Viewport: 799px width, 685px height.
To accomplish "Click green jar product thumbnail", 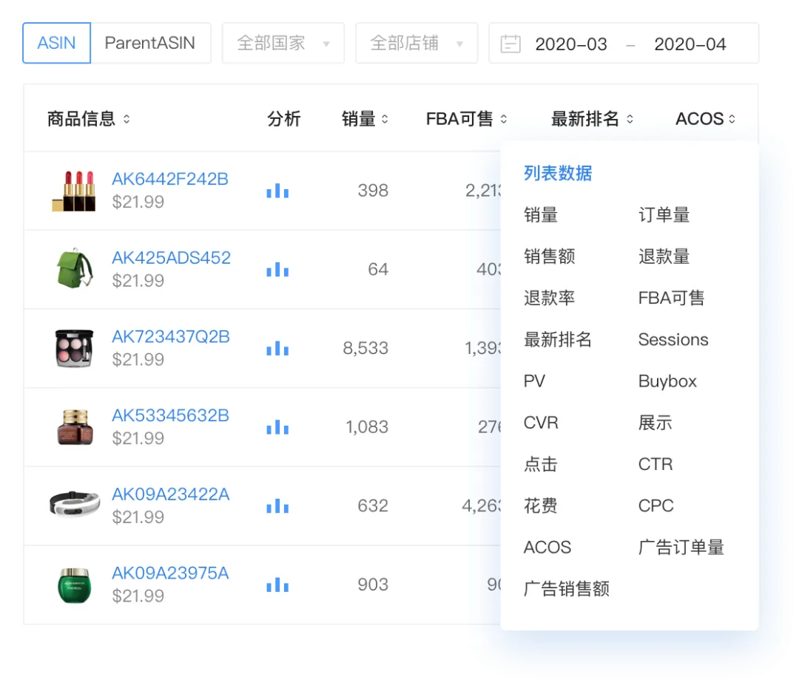I will pyautogui.click(x=75, y=585).
